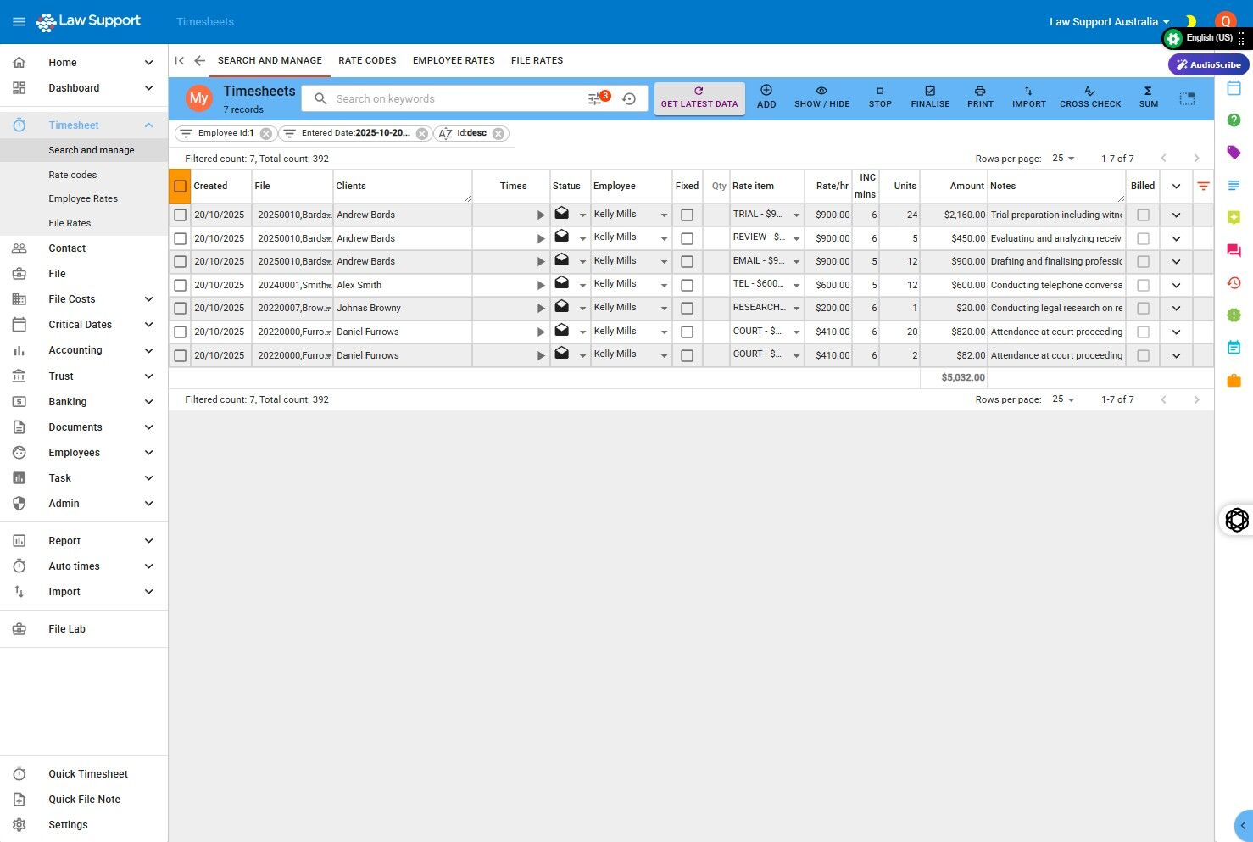Open the hamburger navigation menu
Viewport: 1253px width, 842px height.
[x=19, y=21]
